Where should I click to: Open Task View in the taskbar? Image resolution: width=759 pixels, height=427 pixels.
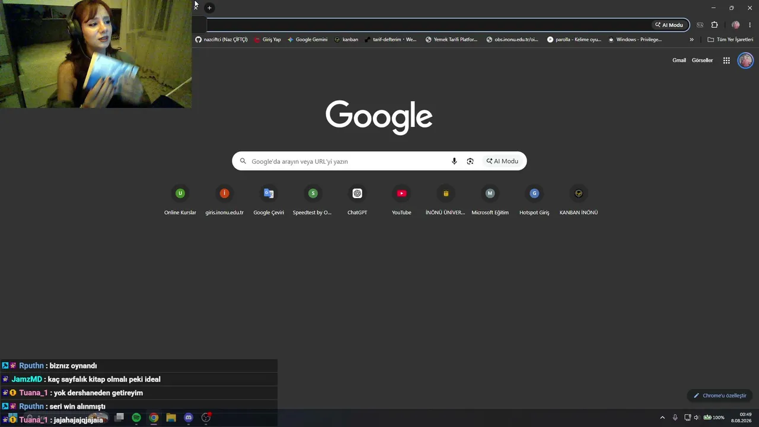click(x=119, y=418)
